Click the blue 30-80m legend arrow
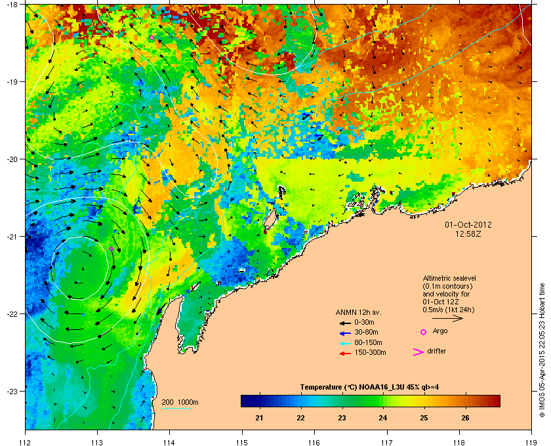 click(345, 333)
